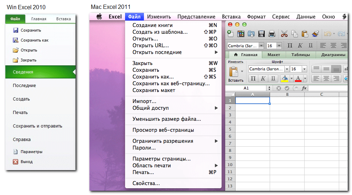Expand the Открыть последние submenu
This screenshot has width=352, height=195.
(216, 52)
